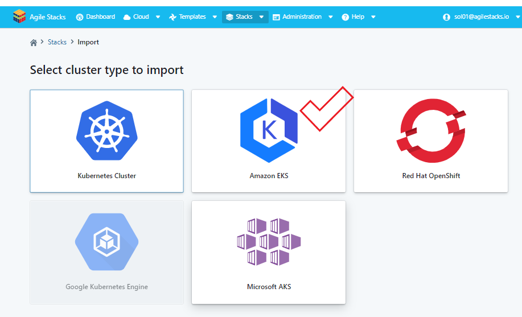Go home via breadcrumb house icon
The image size is (522, 317).
click(x=33, y=42)
